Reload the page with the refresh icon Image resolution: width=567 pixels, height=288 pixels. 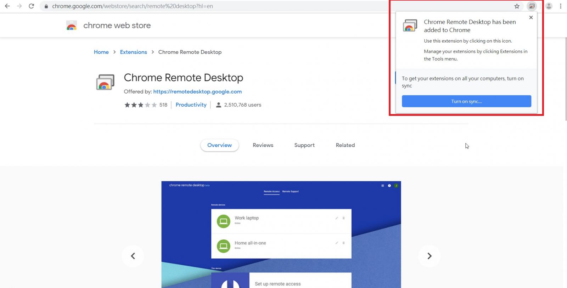pos(32,6)
